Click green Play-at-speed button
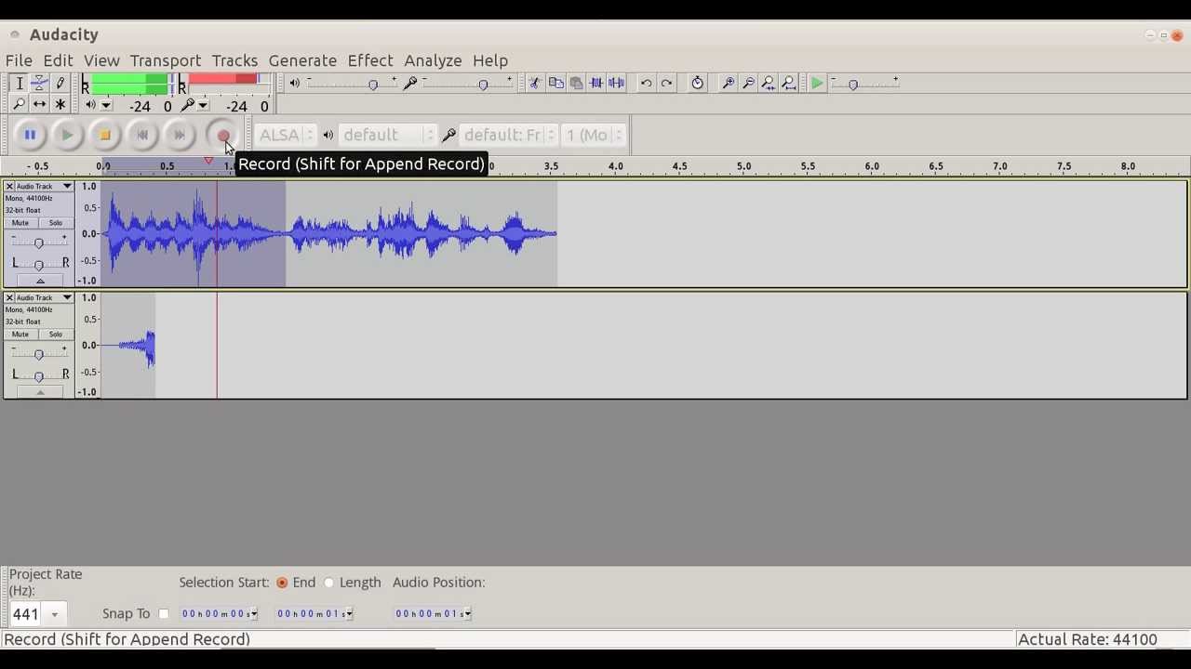The image size is (1191, 669). (x=816, y=84)
